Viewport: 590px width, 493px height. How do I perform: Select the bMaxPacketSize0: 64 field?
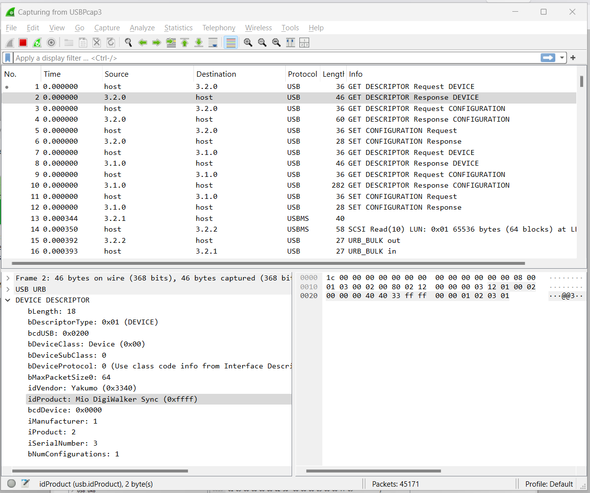pyautogui.click(x=69, y=377)
